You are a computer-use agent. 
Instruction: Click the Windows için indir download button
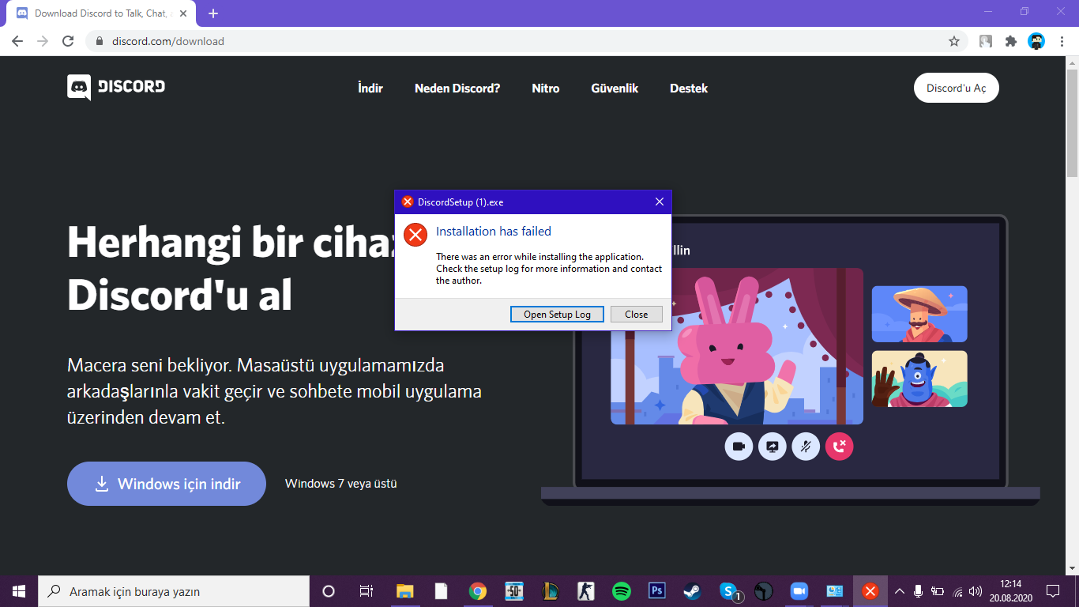click(167, 484)
